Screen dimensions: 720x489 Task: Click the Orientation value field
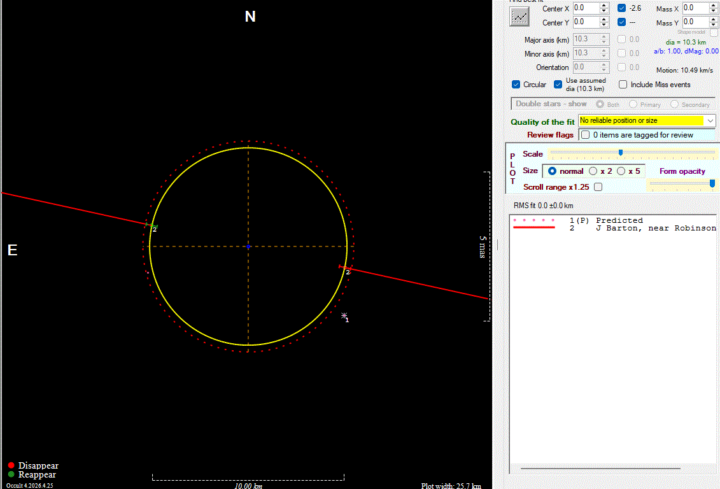tap(586, 67)
